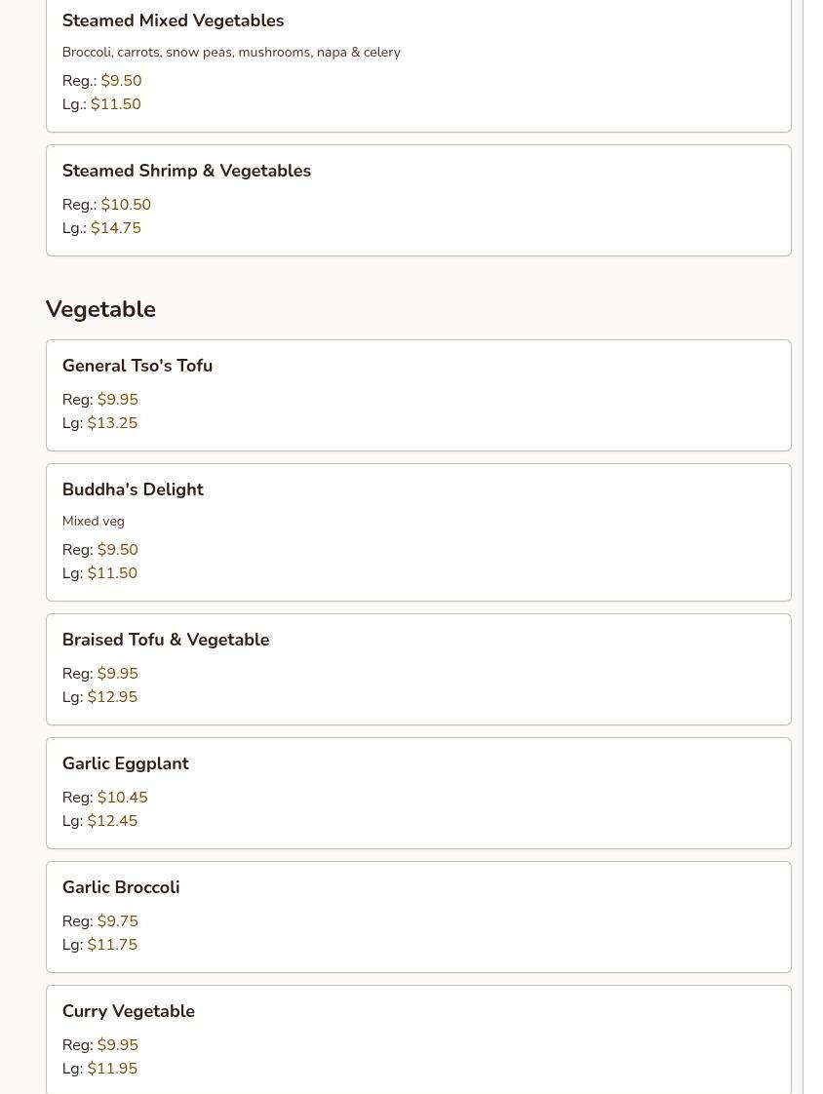Choose Curry Vegetable large price $11.95
Screen dimensions: 823x1094
point(112,1069)
